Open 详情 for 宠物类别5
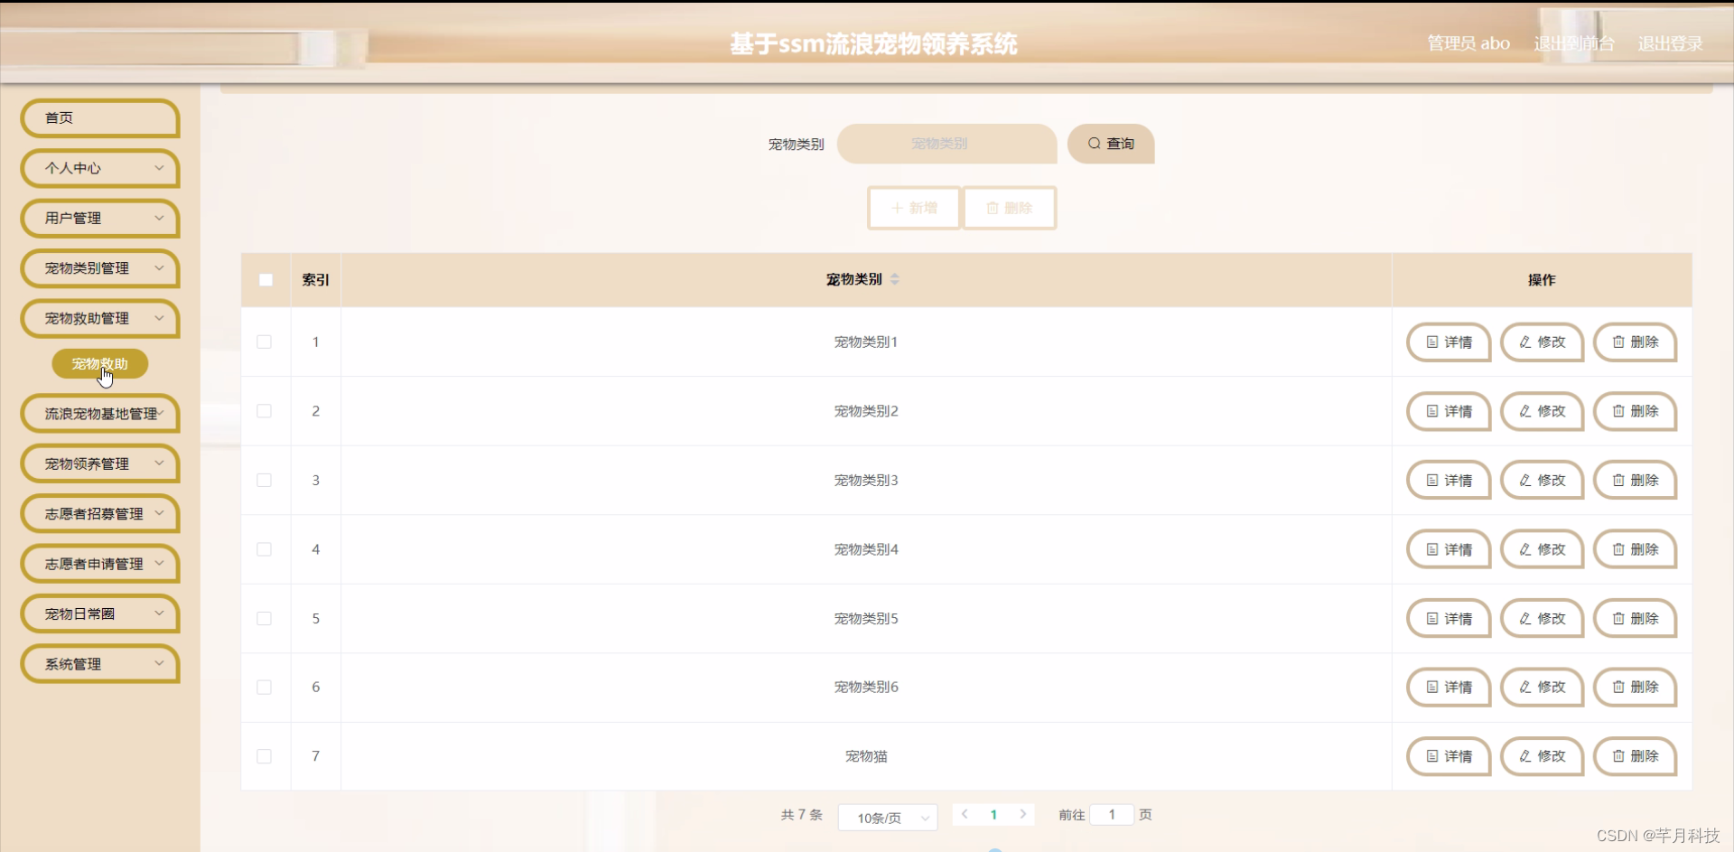 click(x=1448, y=618)
